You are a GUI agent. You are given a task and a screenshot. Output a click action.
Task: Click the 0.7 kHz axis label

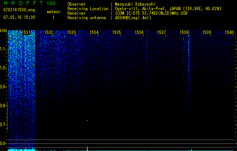point(3,125)
